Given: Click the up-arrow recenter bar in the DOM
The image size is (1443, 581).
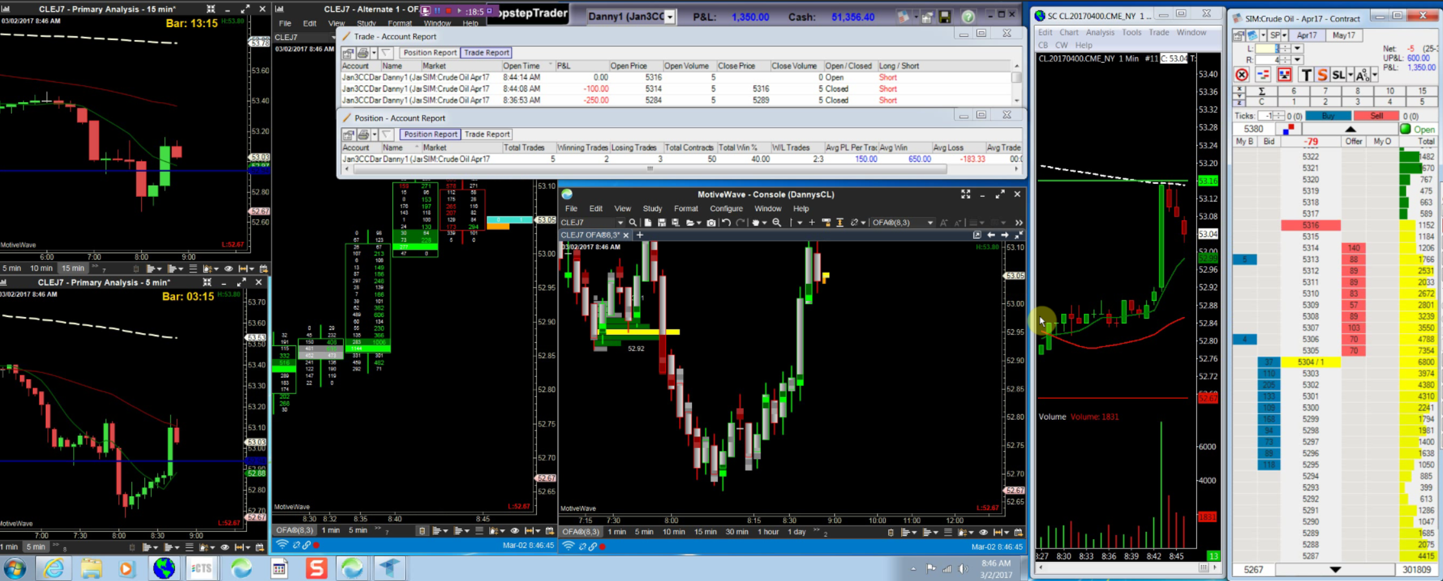Looking at the screenshot, I should (1350, 129).
